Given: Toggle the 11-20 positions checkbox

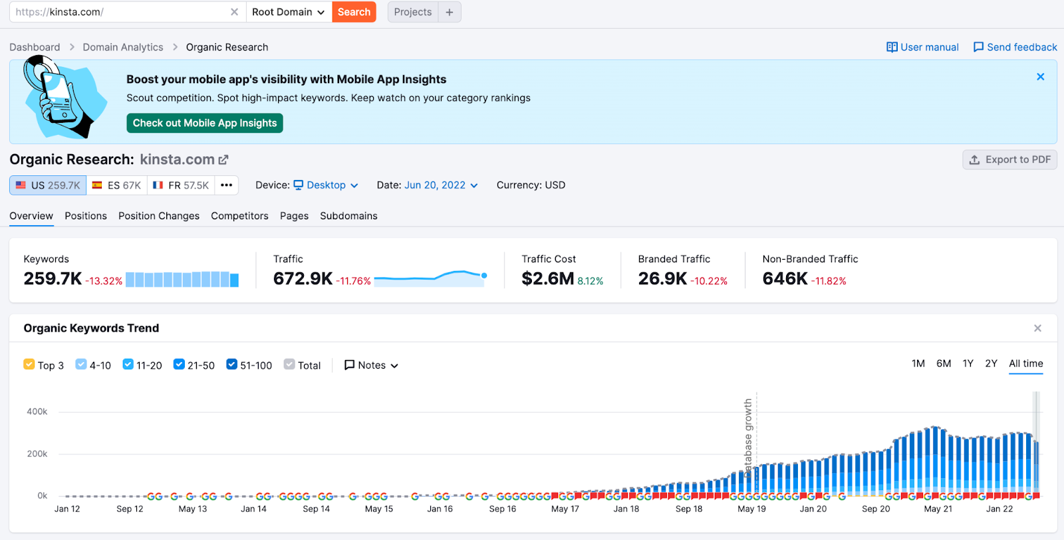Looking at the screenshot, I should point(128,364).
